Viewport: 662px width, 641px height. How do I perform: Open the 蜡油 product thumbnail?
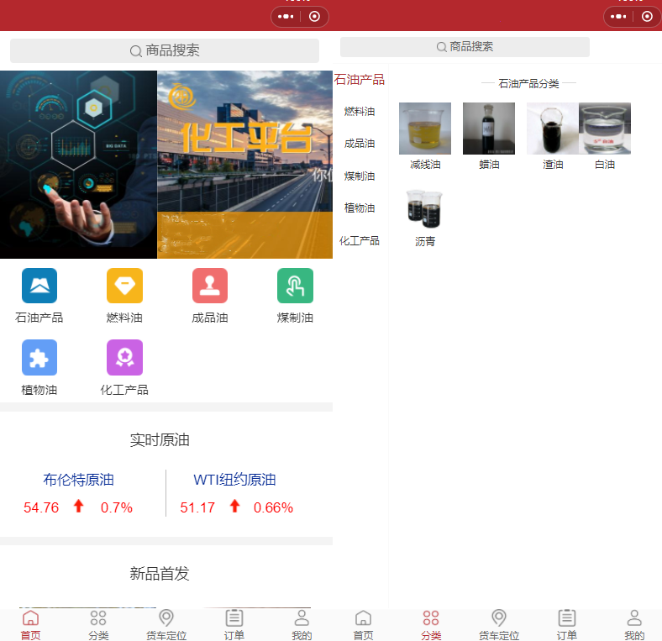[x=489, y=129]
